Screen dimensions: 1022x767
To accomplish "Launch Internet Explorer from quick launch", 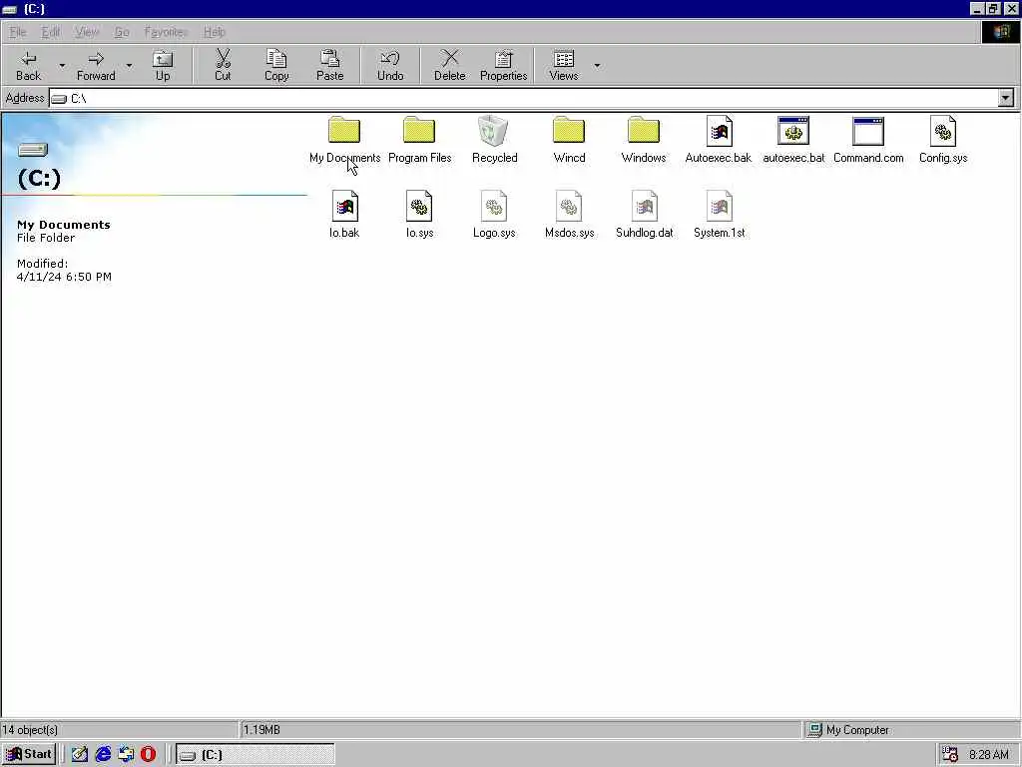I will (103, 755).
